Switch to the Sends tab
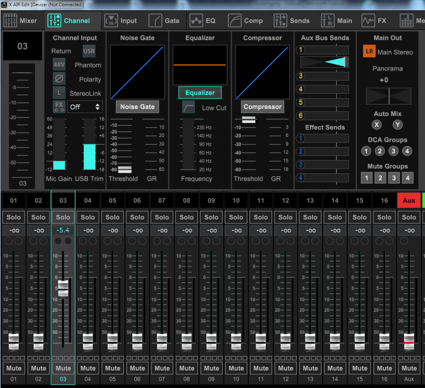The height and width of the screenshot is (388, 425). (x=292, y=21)
